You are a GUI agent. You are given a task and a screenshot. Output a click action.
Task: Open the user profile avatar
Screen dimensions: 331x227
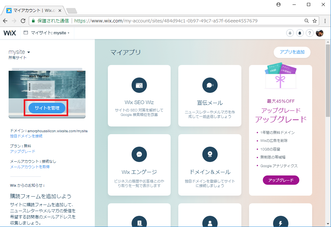(x=319, y=33)
